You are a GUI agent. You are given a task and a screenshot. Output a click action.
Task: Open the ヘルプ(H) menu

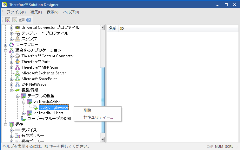[x=71, y=12]
